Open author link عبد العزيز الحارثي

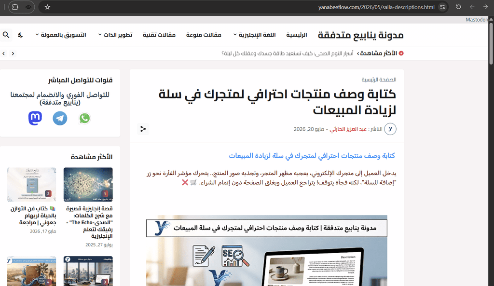point(348,129)
